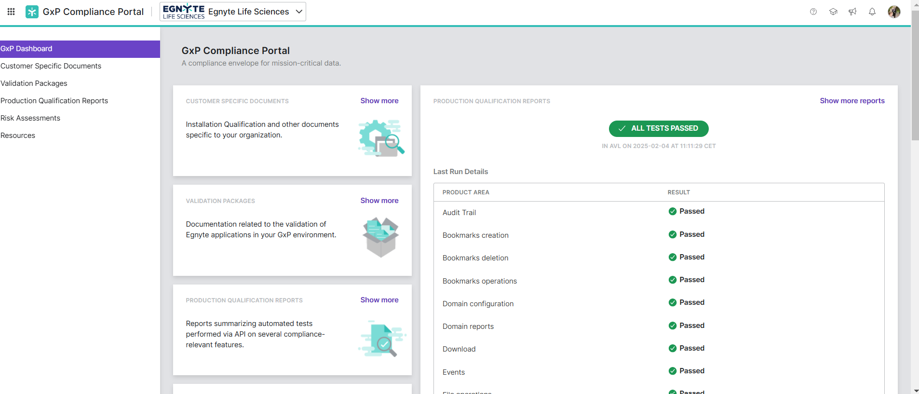The image size is (919, 394).
Task: Click the green check for Bookmarks deletion
Action: point(673,257)
